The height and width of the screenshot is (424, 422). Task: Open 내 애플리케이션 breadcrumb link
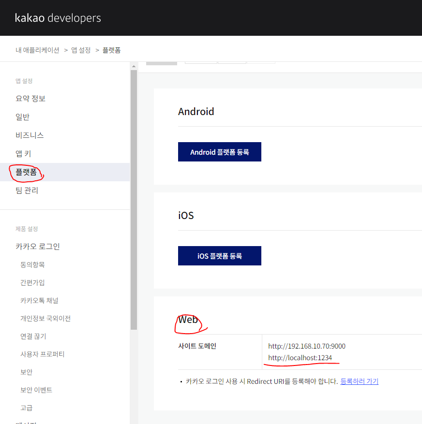click(37, 50)
